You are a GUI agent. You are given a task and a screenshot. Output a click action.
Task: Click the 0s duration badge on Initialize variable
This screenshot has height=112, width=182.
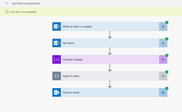pyautogui.click(x=163, y=59)
